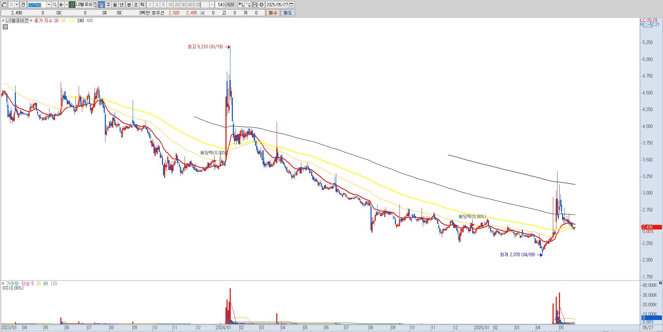Click the candle count field 543

click(220, 5)
